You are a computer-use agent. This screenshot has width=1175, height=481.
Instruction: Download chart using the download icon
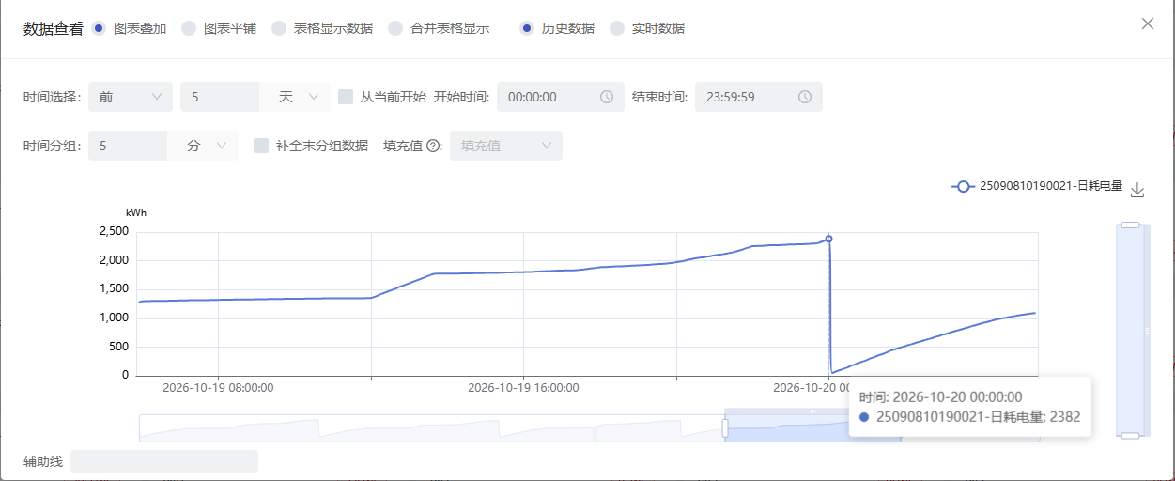(x=1137, y=190)
